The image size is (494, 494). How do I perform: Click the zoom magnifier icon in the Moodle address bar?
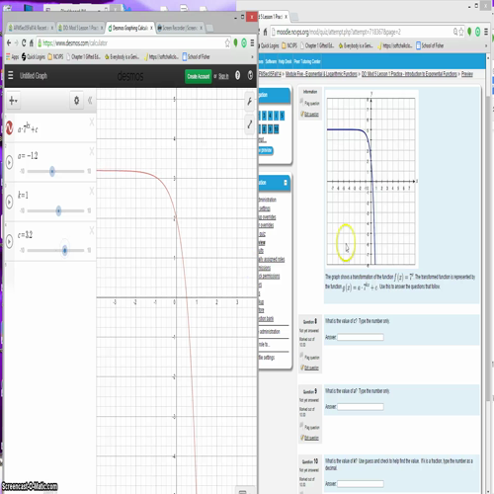coord(455,32)
